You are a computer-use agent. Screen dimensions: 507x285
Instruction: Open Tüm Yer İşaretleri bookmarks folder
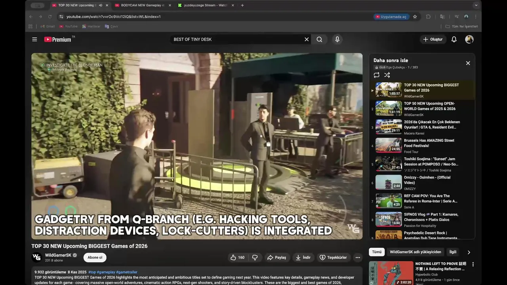pyautogui.click(x=462, y=27)
